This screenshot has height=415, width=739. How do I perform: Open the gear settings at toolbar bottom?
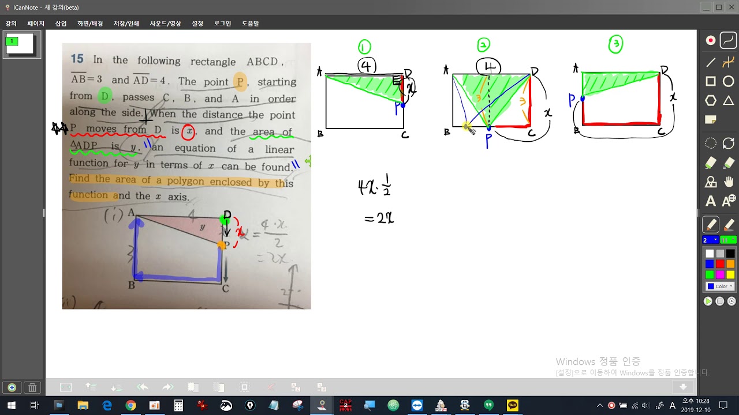731,301
